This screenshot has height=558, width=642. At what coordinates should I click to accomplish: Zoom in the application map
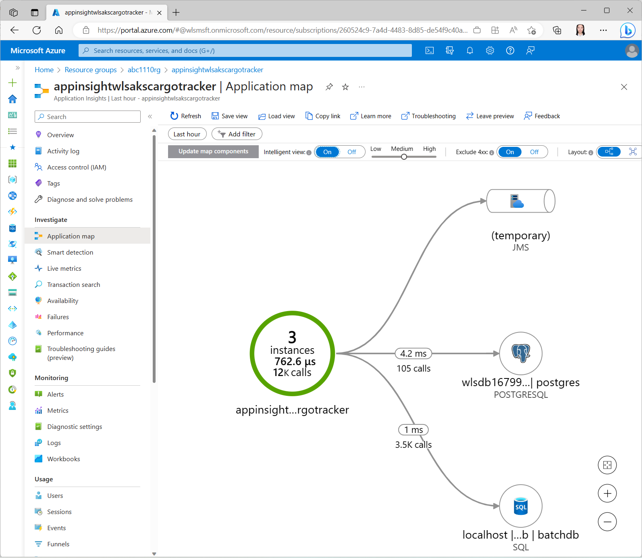click(607, 493)
